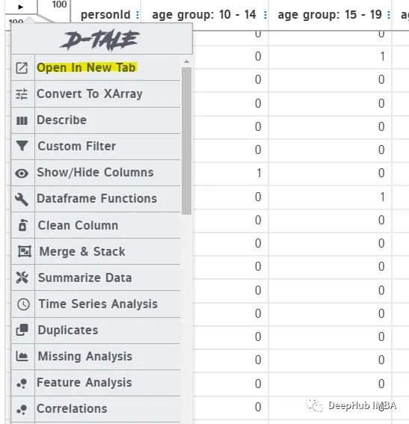
Task: Select Merge & Stack menu entry
Action: coord(96,251)
